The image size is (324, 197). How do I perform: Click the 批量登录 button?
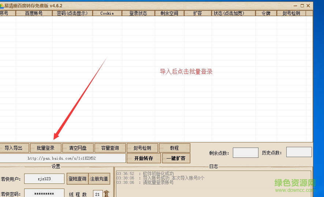pos(46,148)
